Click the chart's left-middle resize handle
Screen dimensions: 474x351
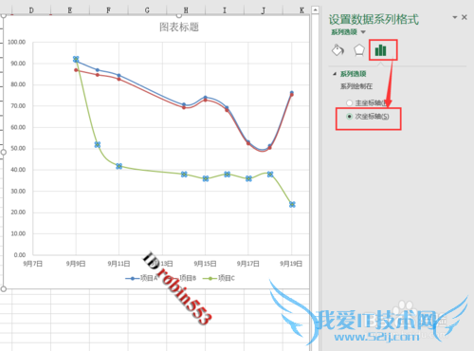[x=4, y=153]
